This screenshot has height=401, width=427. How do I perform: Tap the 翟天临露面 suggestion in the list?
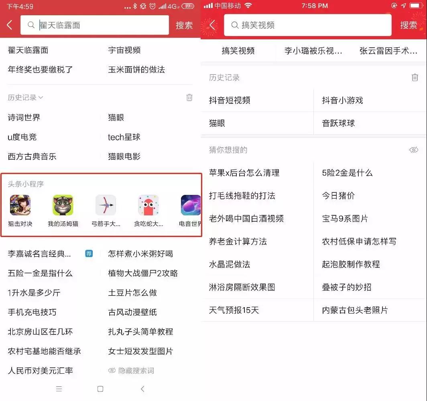(x=28, y=50)
